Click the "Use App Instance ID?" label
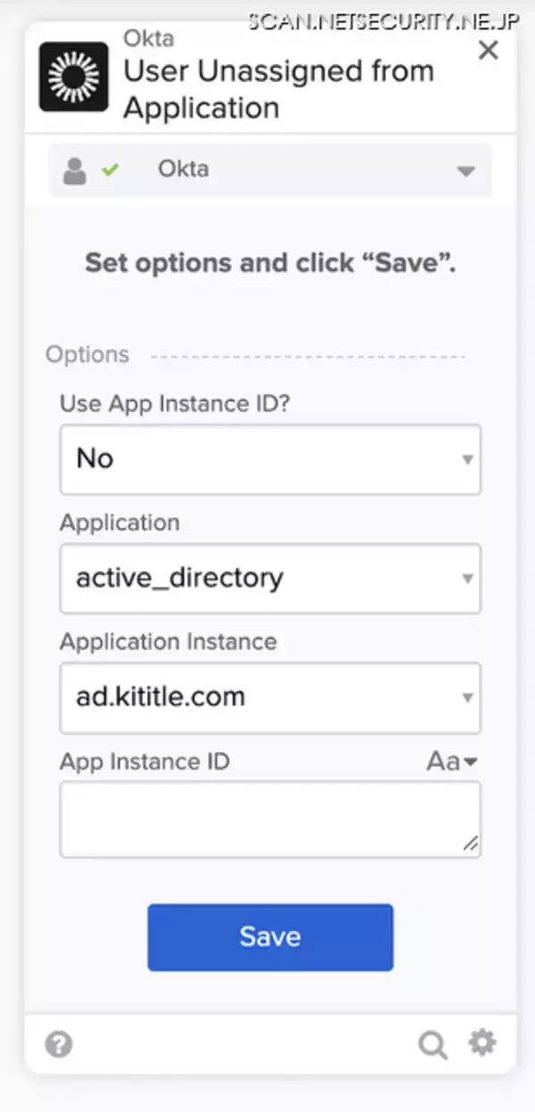The width and height of the screenshot is (535, 1112). 175,403
